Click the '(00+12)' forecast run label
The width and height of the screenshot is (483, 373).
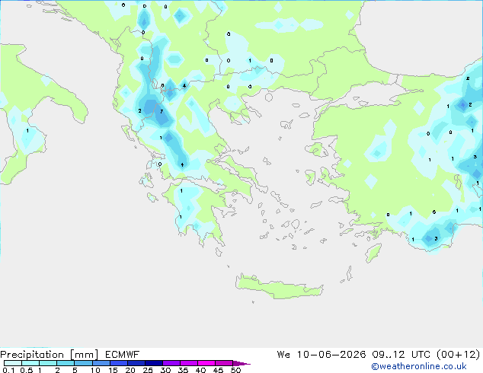(459, 355)
